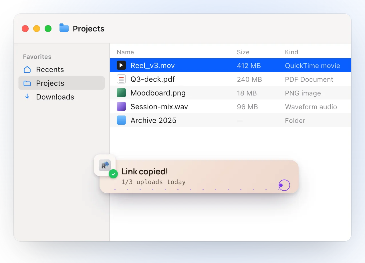Click the app icon on the notification

pos(105,165)
